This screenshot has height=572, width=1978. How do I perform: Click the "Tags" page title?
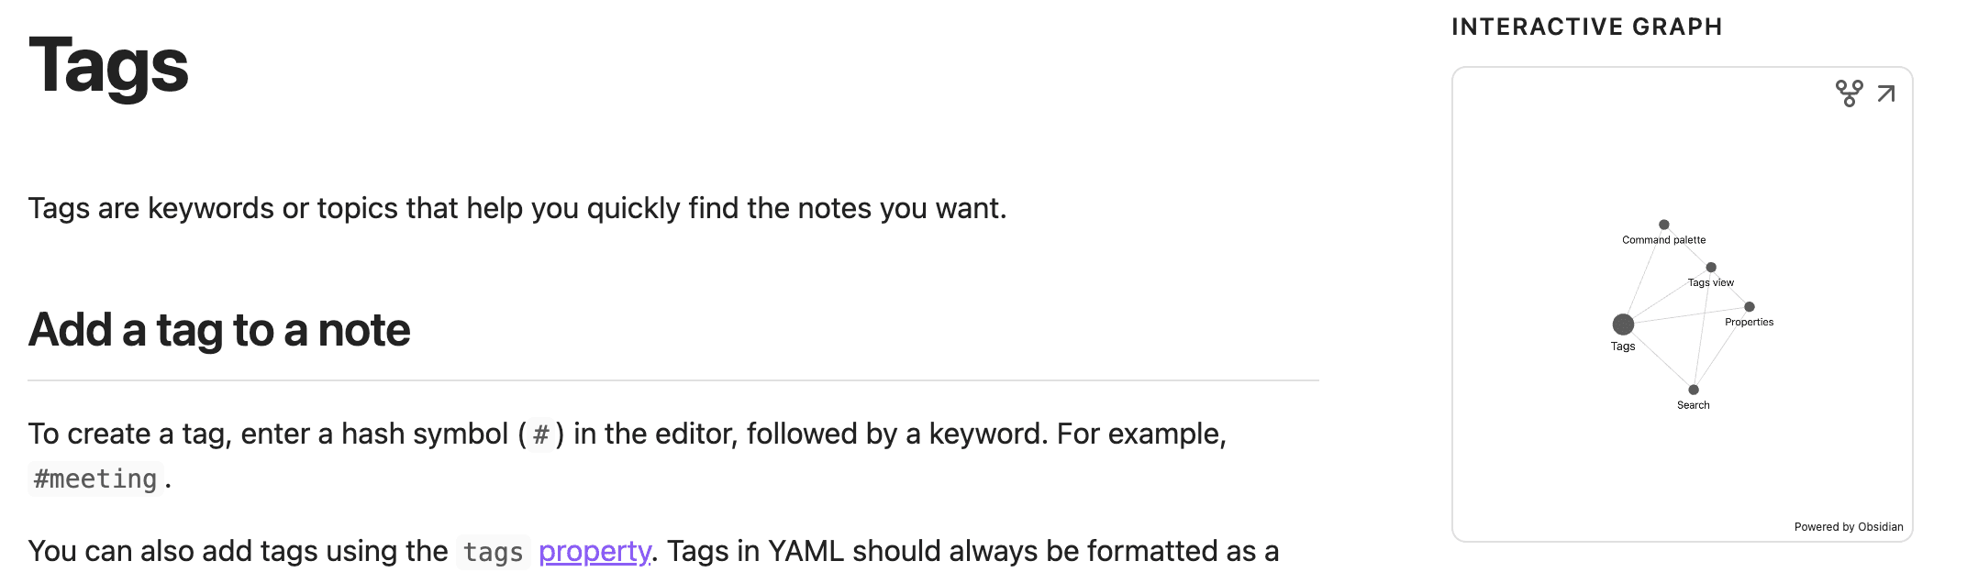pos(108,65)
